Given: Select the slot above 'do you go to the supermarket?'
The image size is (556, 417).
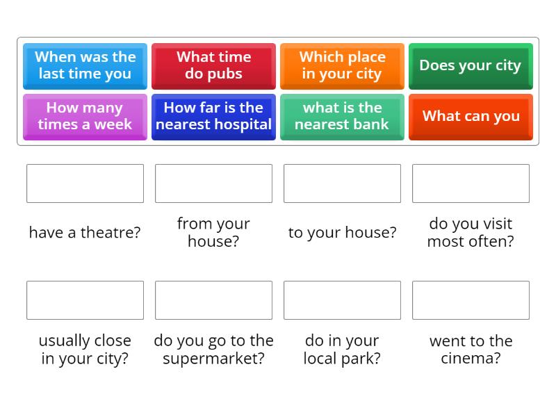Looking at the screenshot, I should (x=213, y=300).
